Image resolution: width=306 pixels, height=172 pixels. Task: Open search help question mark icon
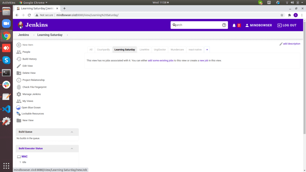click(x=224, y=25)
